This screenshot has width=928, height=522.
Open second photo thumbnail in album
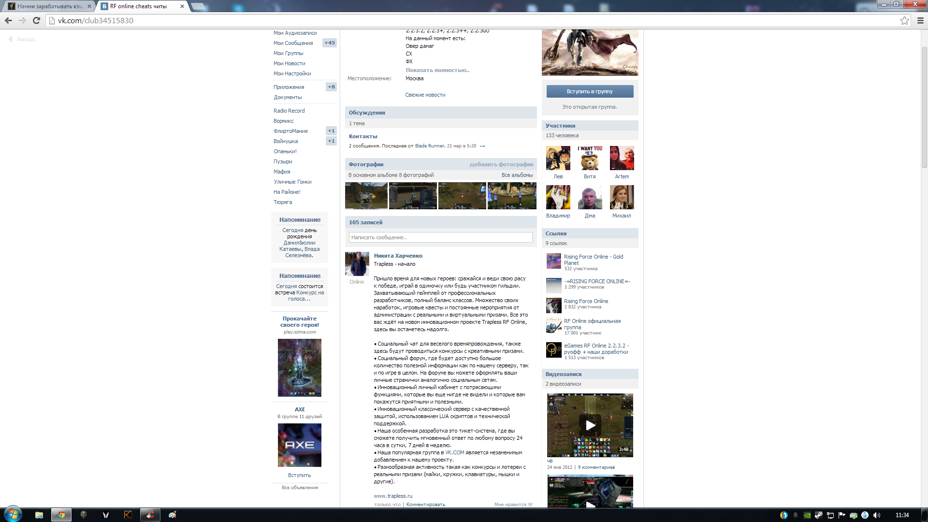point(413,195)
